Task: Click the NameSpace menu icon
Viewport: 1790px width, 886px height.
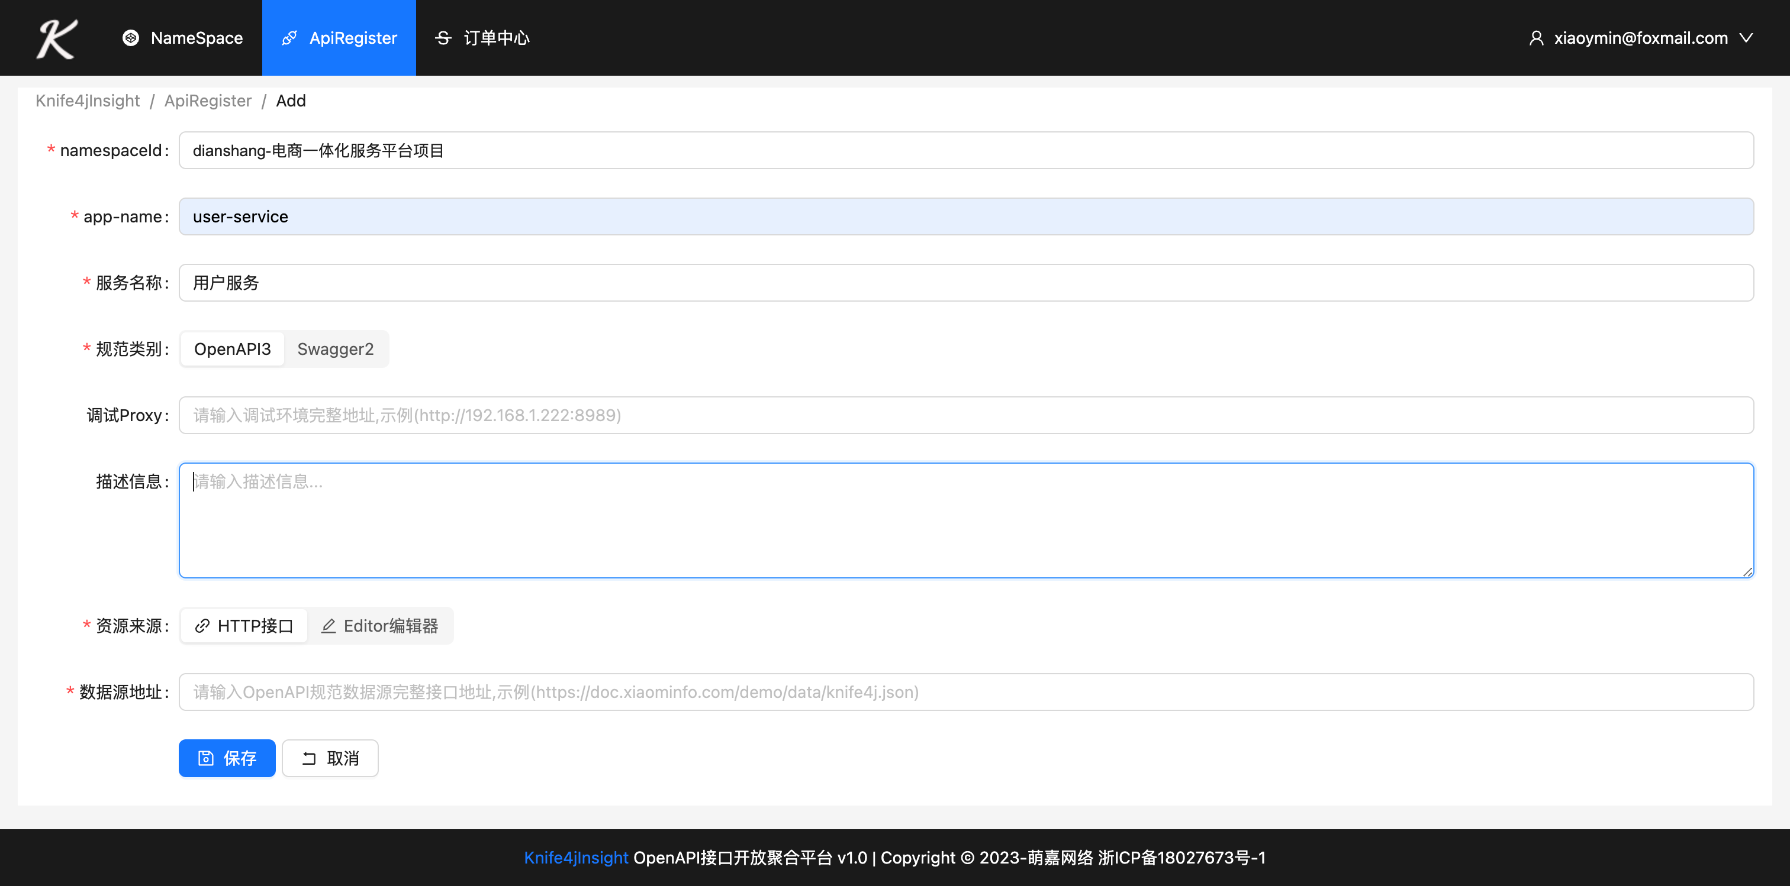Action: pos(131,37)
